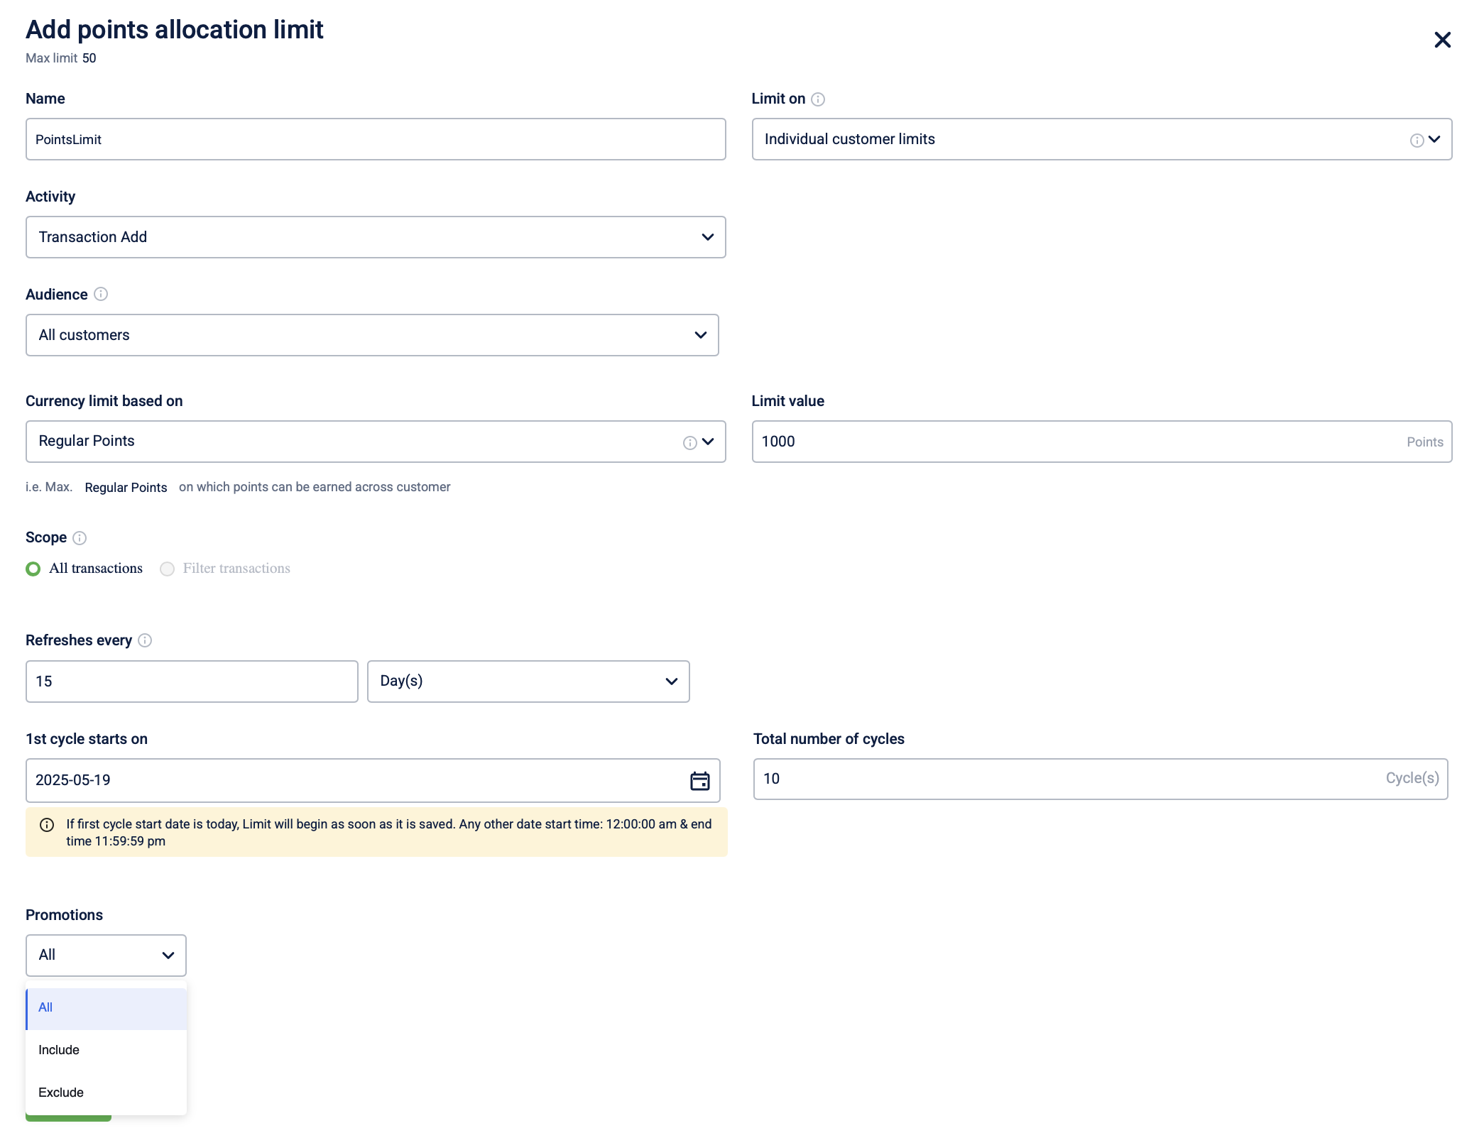Screen dimensions: 1484x1133
Task: Click info icon beside Refreshes every label
Action: point(145,640)
